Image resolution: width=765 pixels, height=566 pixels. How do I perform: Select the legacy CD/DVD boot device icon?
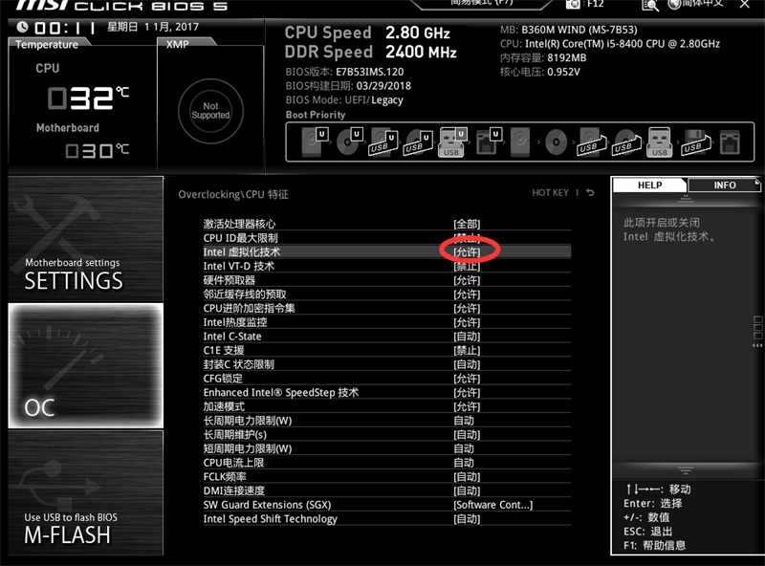tap(556, 142)
